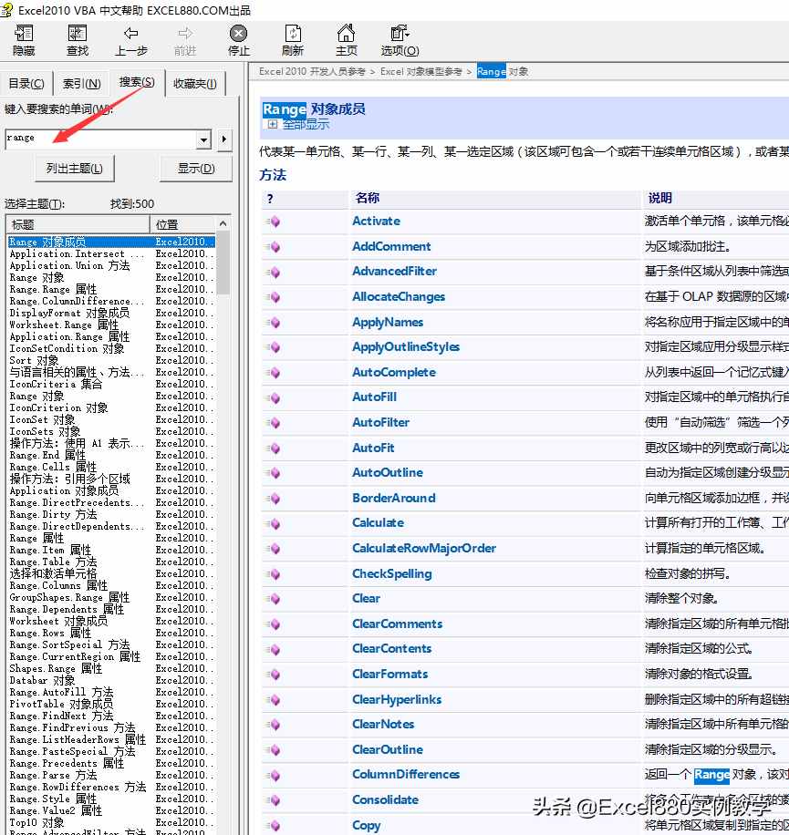The image size is (789, 835).
Task: Select the 搜索(S) search tab
Action: (x=137, y=82)
